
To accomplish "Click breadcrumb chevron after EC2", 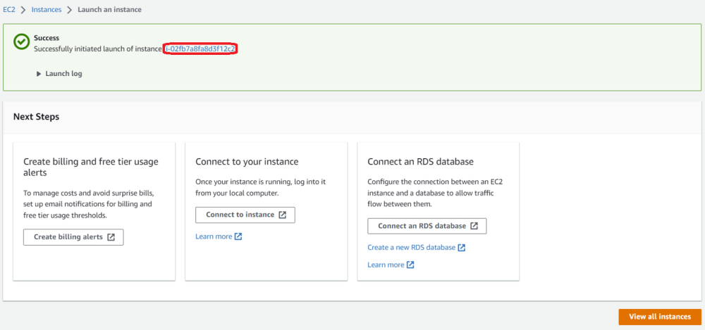I will (23, 10).
